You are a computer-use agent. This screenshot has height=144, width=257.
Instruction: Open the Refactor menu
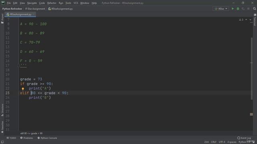pyautogui.click(x=52, y=3)
